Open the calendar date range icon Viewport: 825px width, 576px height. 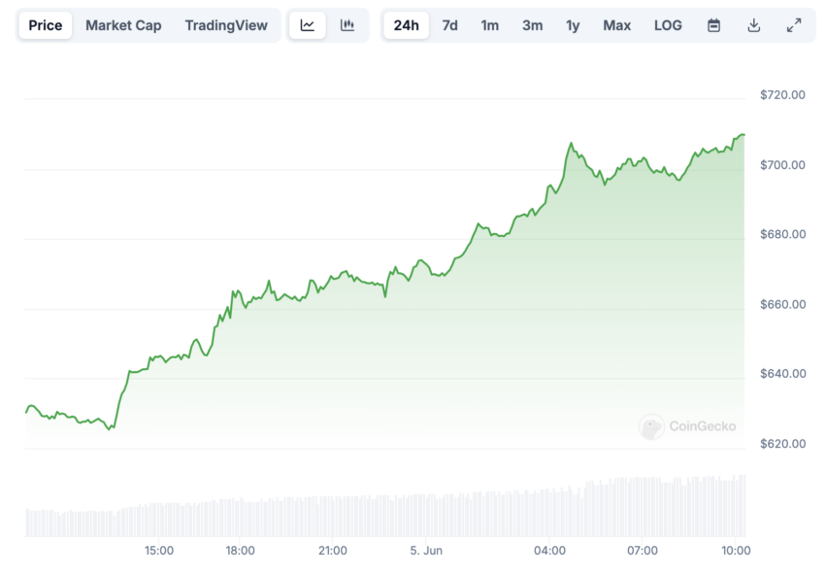(x=713, y=24)
